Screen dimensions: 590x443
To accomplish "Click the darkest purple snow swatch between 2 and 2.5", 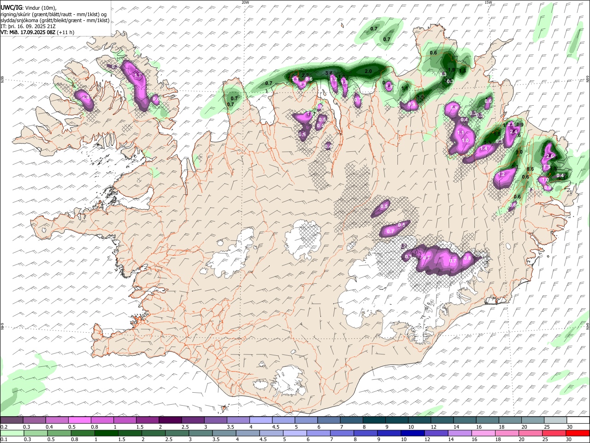I will click(170, 420).
